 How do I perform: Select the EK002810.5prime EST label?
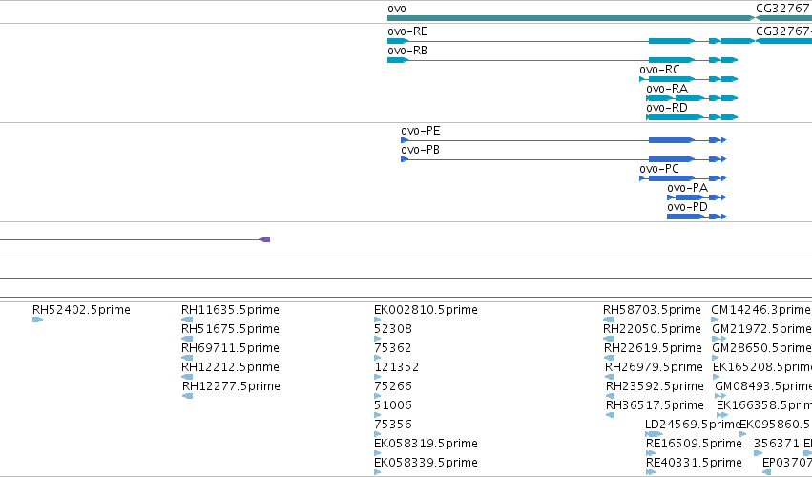[x=426, y=310]
